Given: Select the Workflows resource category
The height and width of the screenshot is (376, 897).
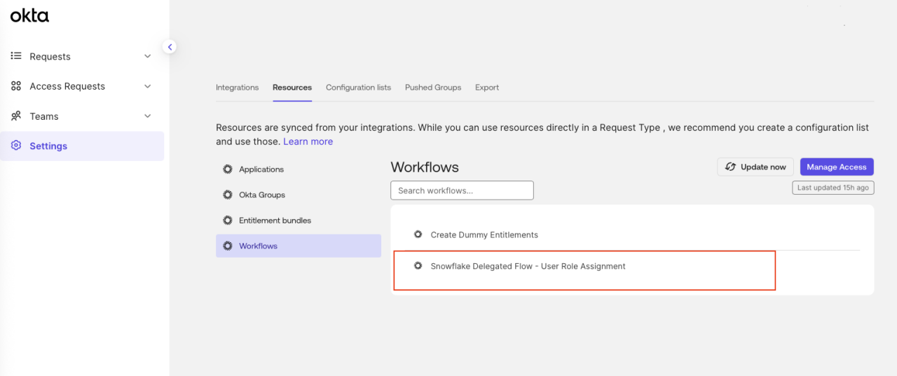Looking at the screenshot, I should click(299, 246).
